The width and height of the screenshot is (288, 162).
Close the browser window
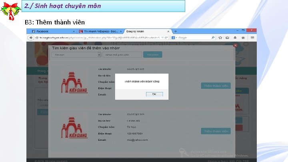pos(252,30)
